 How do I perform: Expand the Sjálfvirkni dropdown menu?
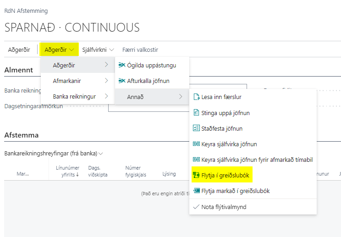[98, 50]
